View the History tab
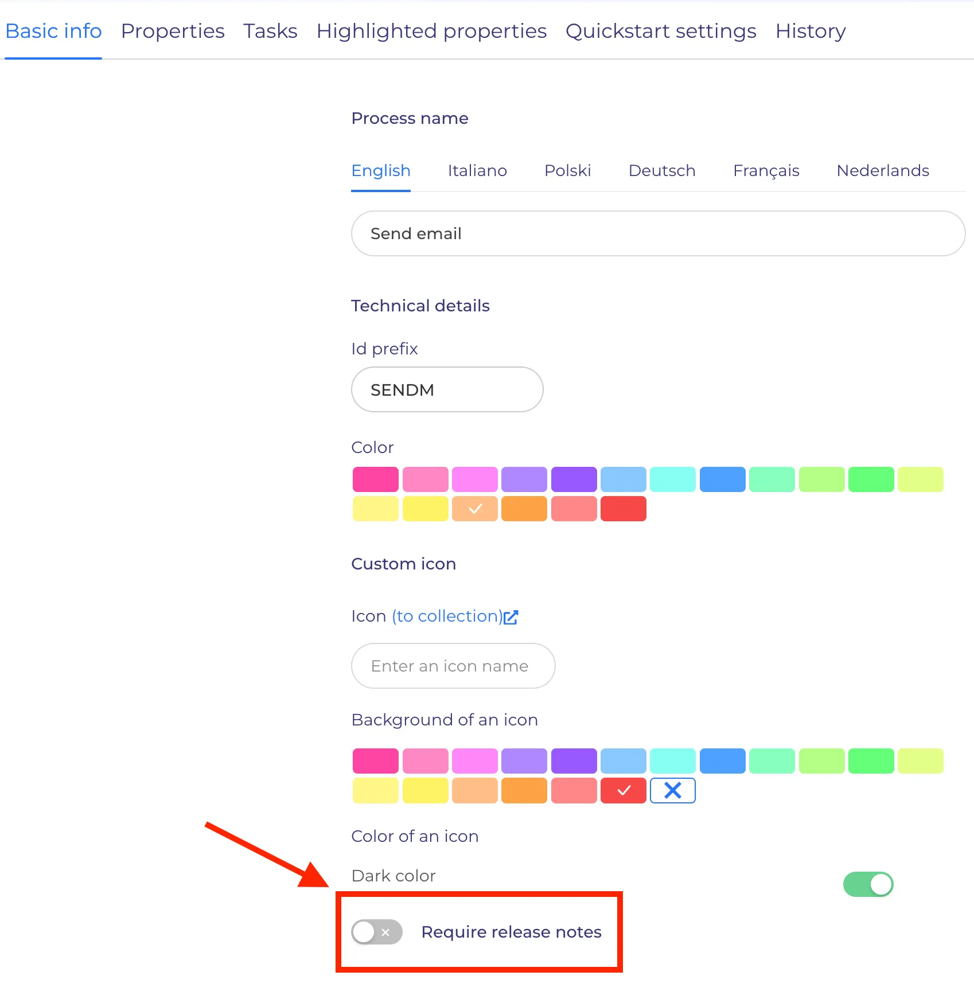This screenshot has width=974, height=999. pyautogui.click(x=811, y=31)
